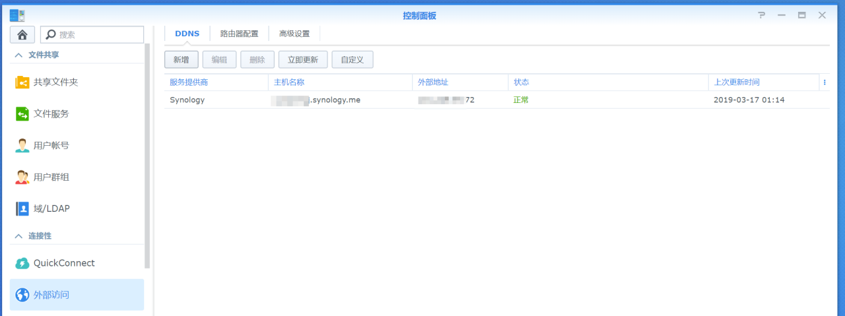
Task: Open 域/LDAP in sidebar
Action: 77,208
